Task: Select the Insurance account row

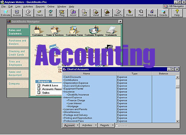Action: point(89,92)
